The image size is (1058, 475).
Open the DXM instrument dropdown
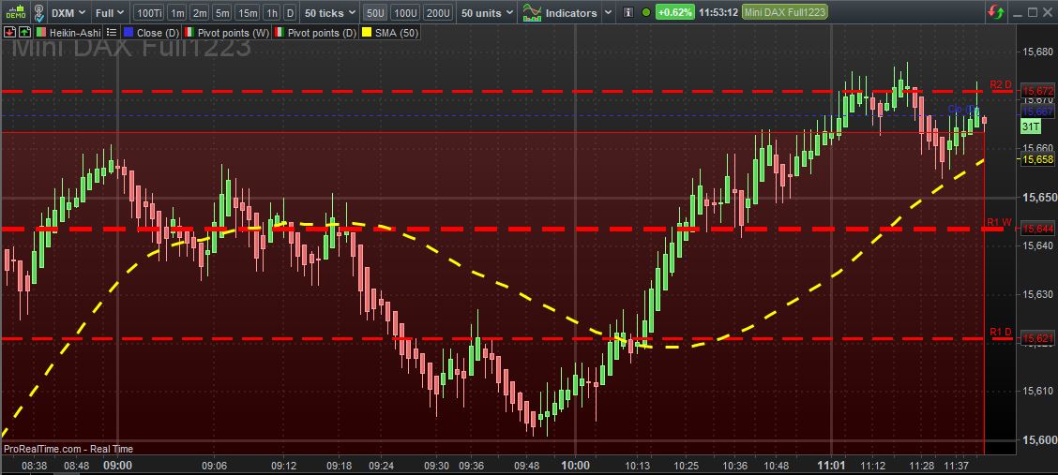(x=68, y=12)
